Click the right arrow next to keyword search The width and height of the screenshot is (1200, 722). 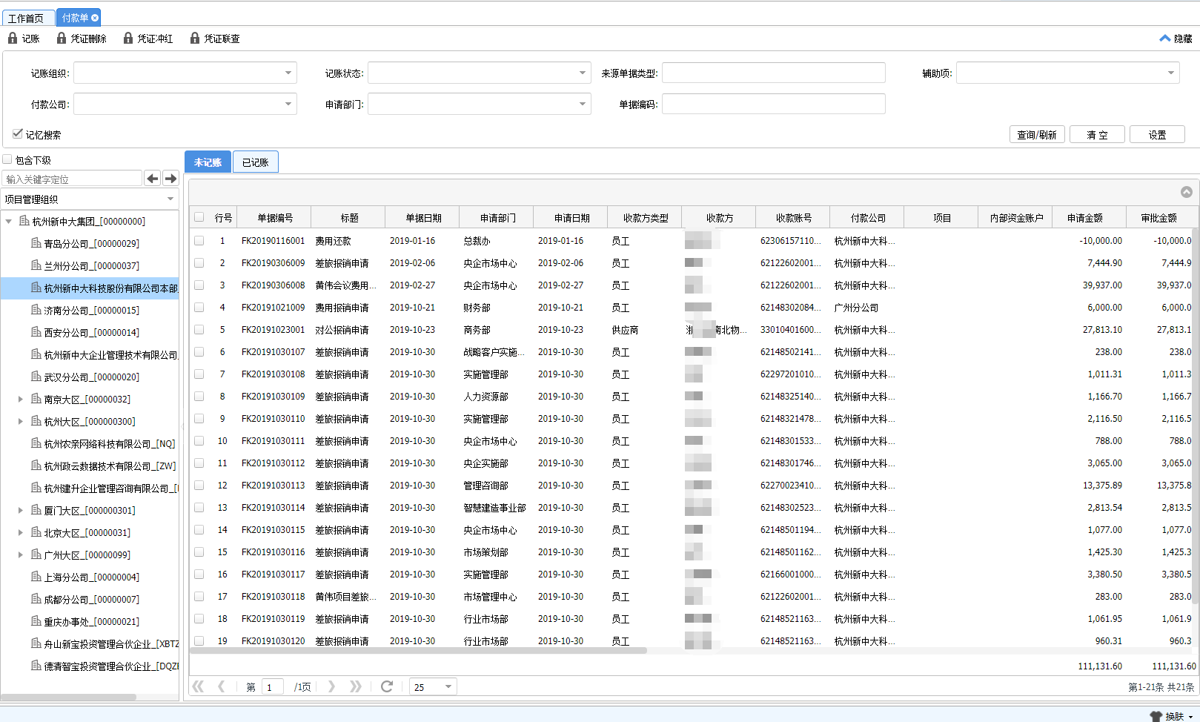pos(171,179)
